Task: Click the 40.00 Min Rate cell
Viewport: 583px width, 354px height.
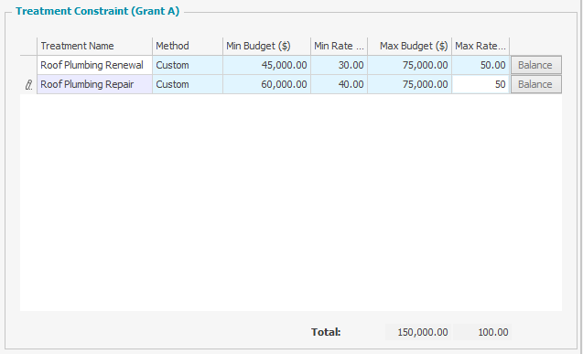Action: (x=339, y=84)
